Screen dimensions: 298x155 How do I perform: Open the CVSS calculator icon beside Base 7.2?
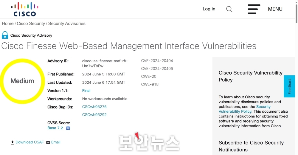pos(68,128)
